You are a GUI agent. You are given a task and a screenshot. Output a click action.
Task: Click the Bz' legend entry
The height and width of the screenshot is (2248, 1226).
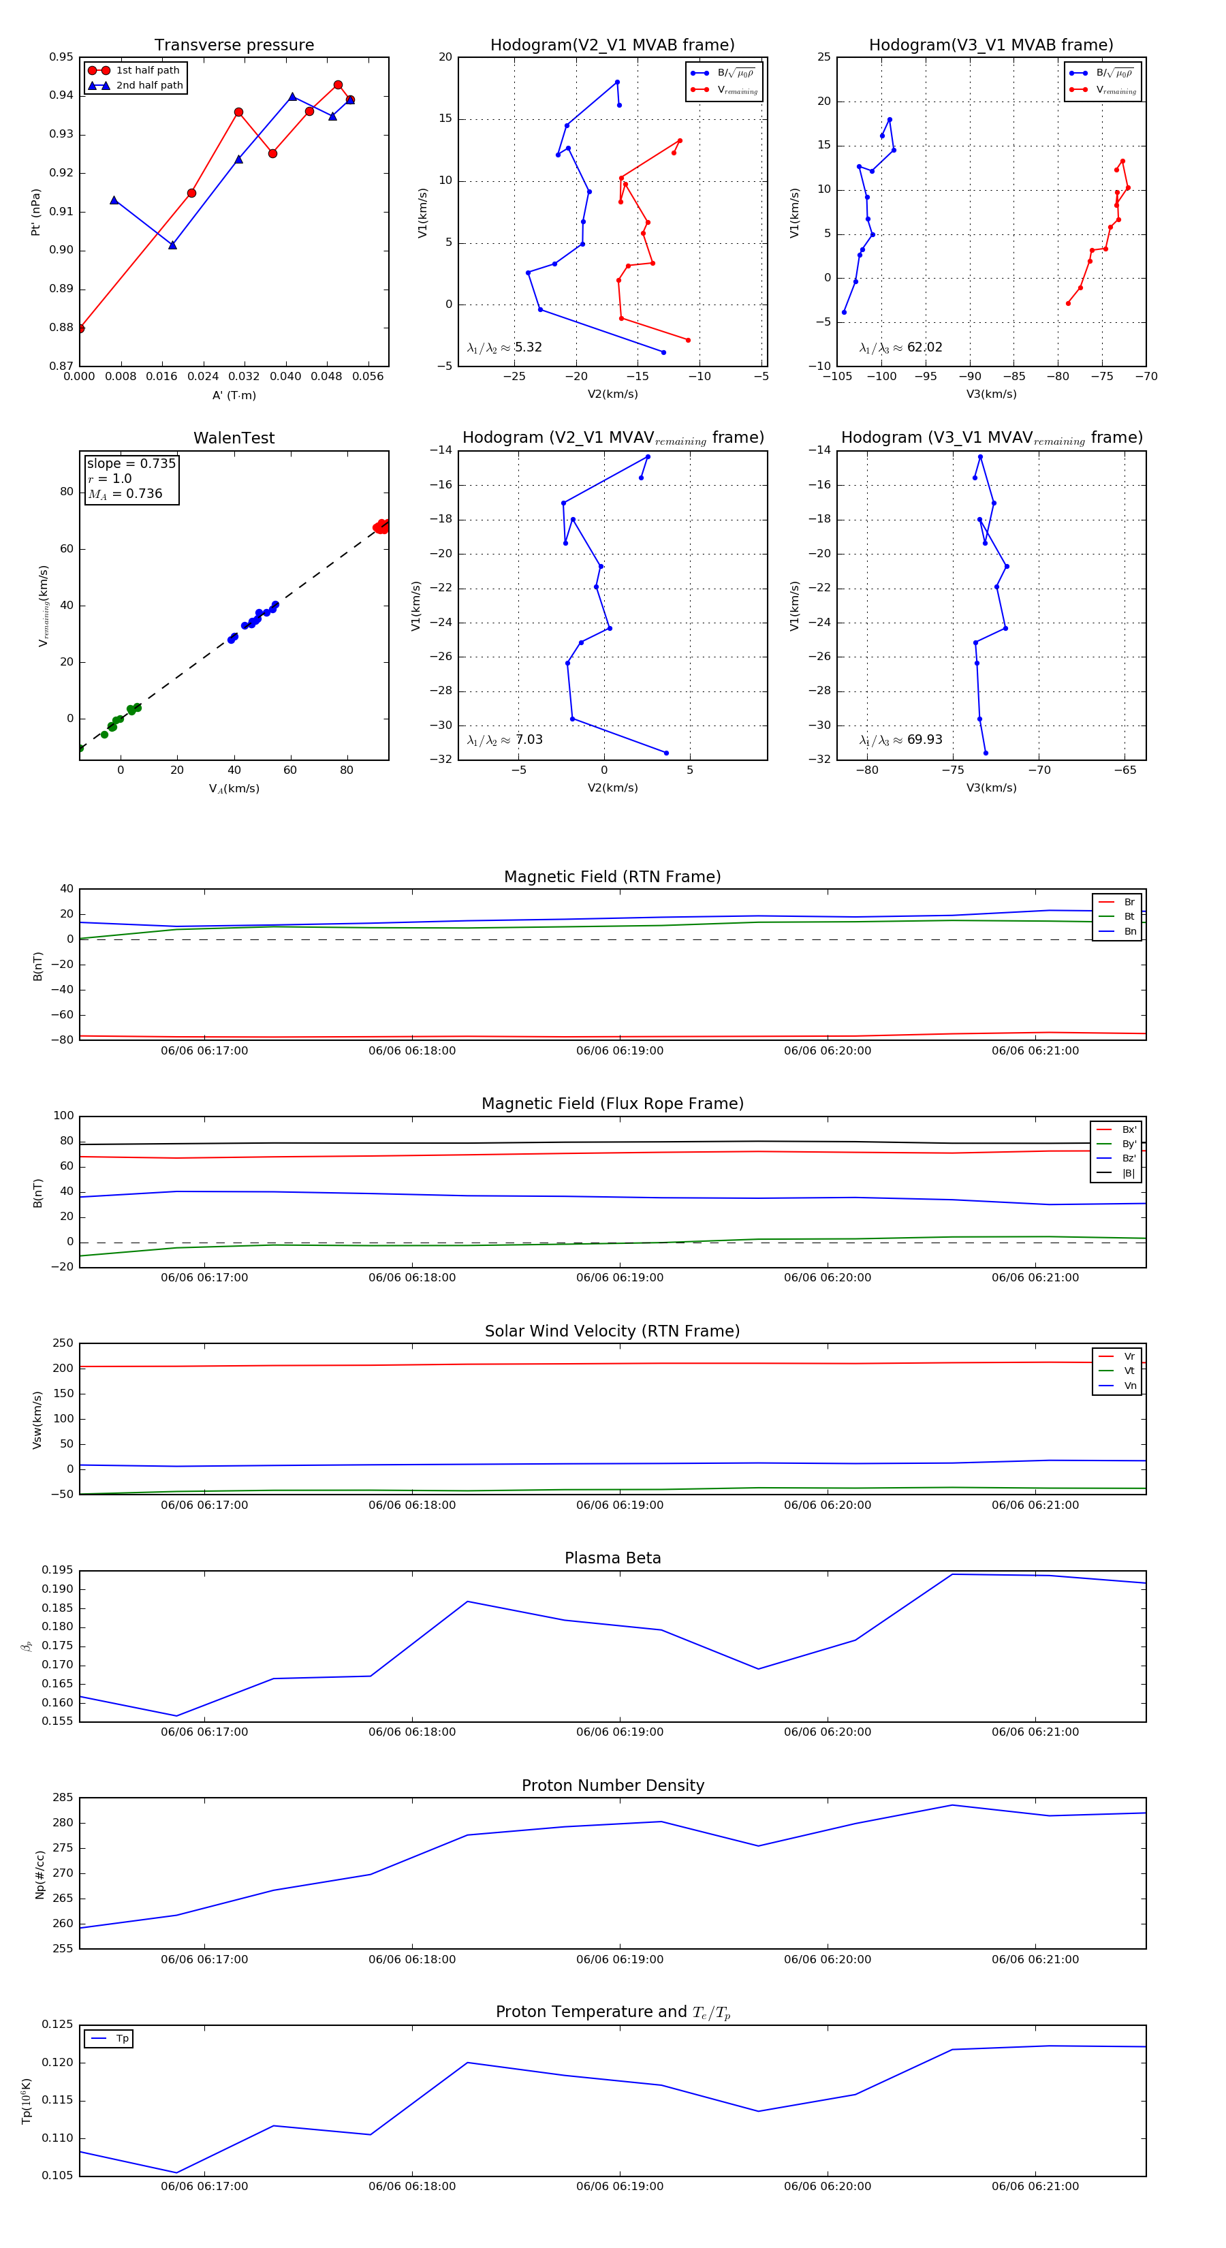[1116, 1158]
